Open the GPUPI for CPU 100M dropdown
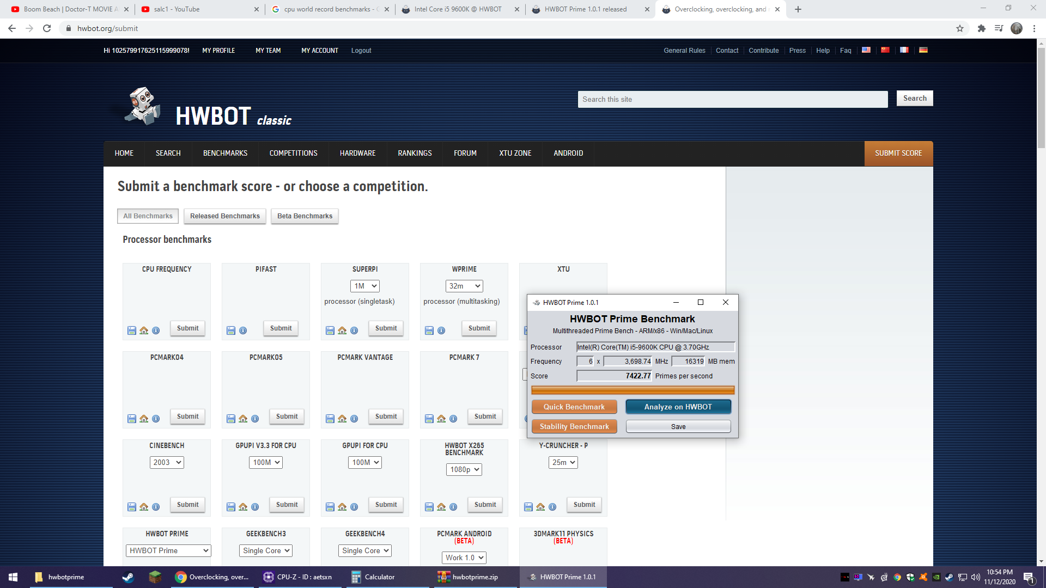The width and height of the screenshot is (1046, 588). (x=365, y=462)
